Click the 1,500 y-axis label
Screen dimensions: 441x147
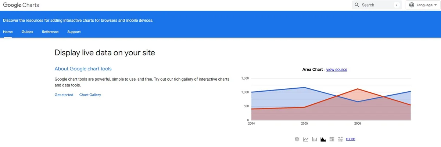point(245,78)
